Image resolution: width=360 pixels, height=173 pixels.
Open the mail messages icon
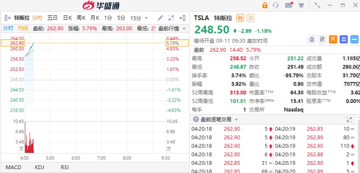289,5
